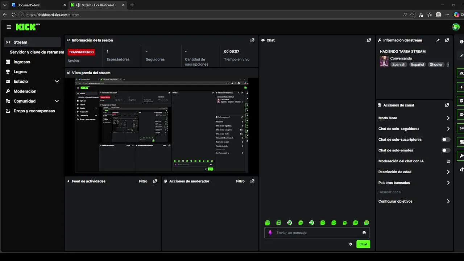This screenshot has width=464, height=261.
Task: Insert the last emote with heart eyes
Action: point(367,223)
